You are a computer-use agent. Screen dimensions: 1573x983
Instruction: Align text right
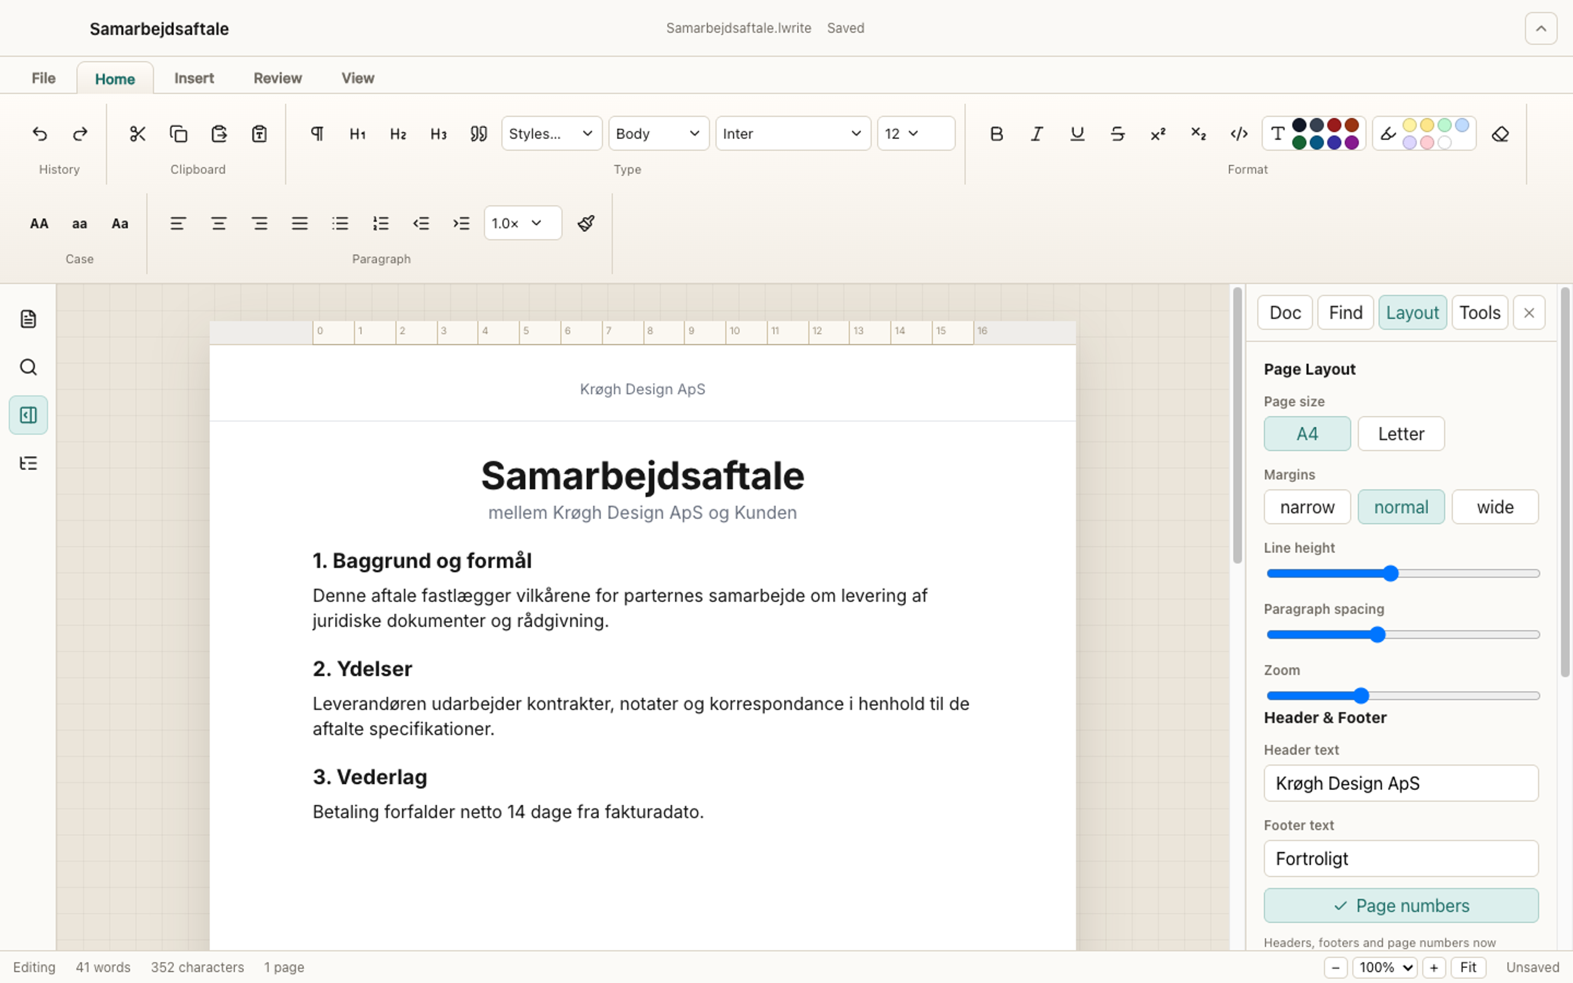click(x=259, y=224)
